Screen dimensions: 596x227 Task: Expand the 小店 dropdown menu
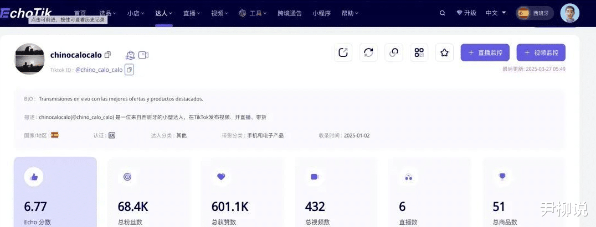pyautogui.click(x=136, y=13)
